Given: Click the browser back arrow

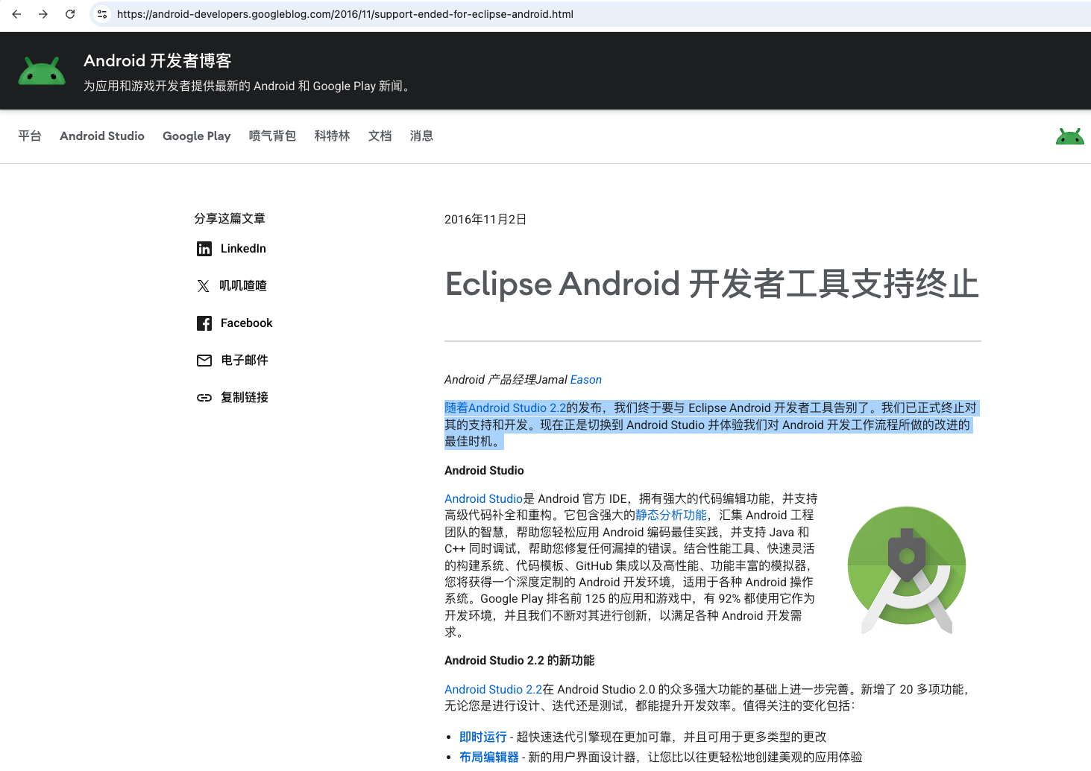Looking at the screenshot, I should tap(16, 14).
